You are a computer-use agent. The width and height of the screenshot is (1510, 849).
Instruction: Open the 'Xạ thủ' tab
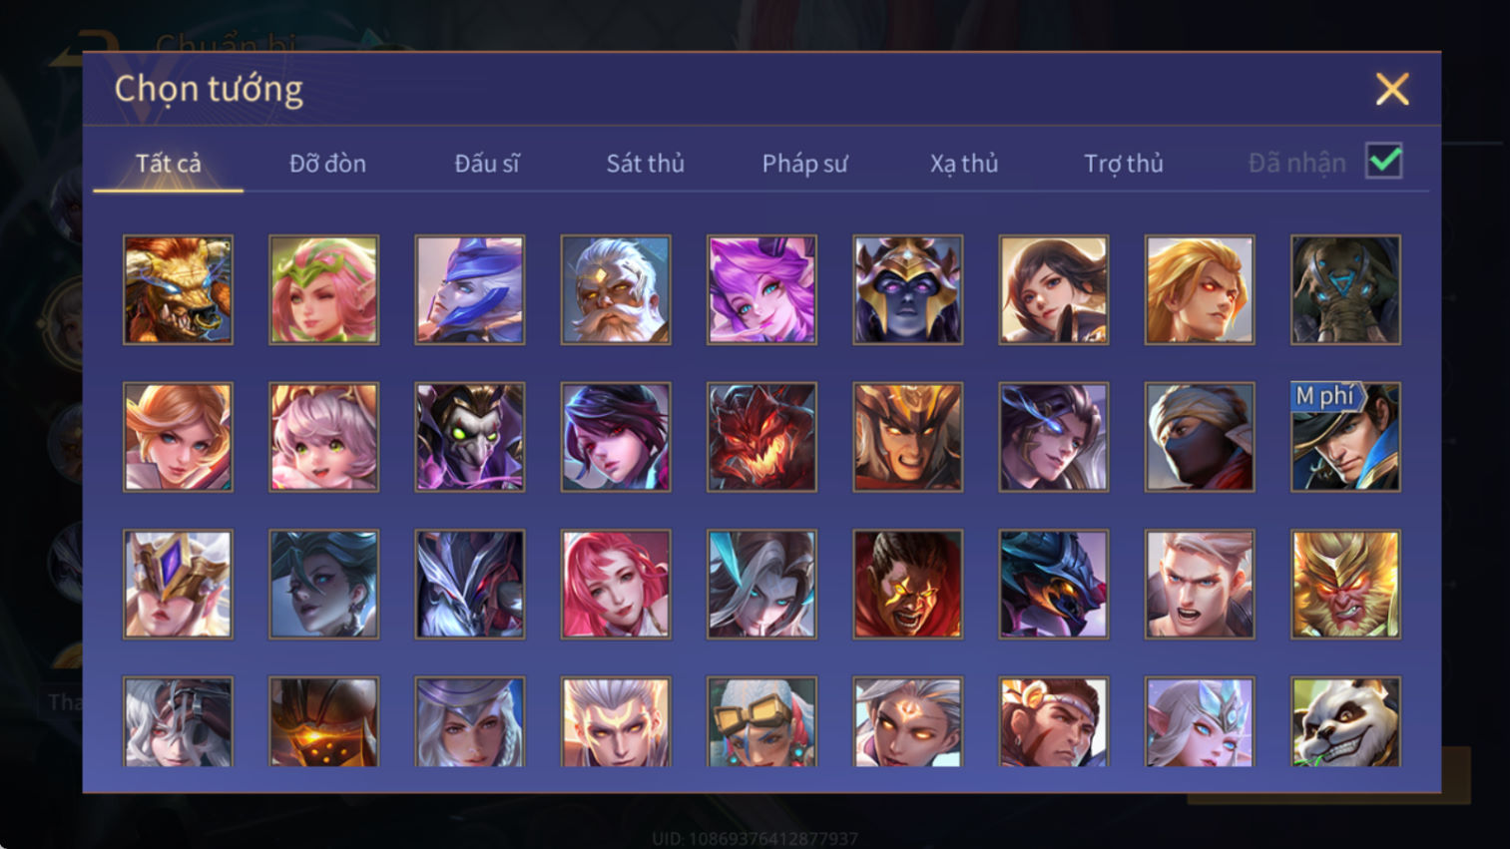(x=964, y=164)
